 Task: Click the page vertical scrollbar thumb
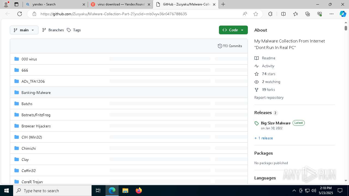346,28
